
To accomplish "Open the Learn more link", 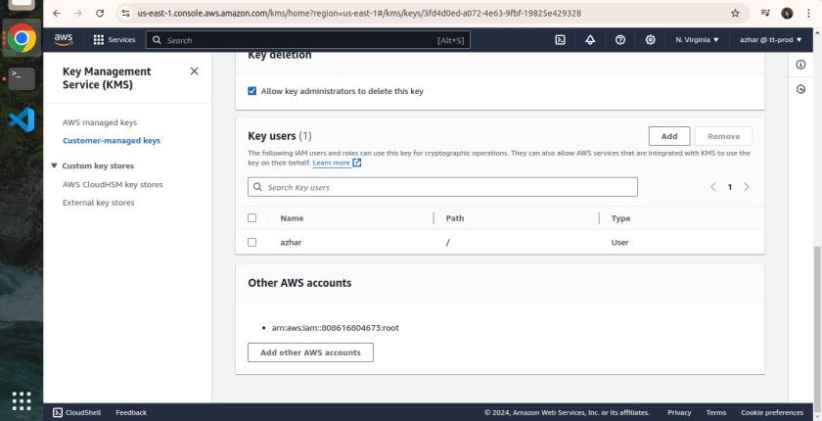I will (x=332, y=164).
